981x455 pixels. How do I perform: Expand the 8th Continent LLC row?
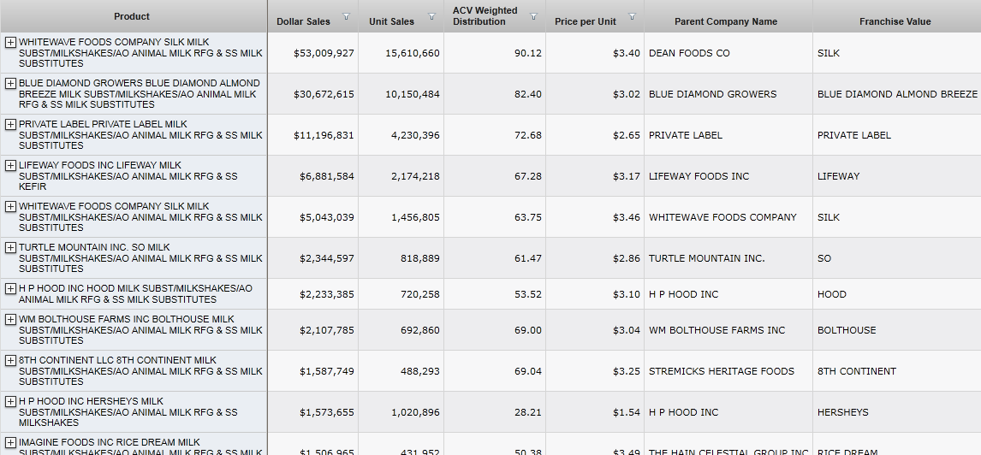pos(10,361)
